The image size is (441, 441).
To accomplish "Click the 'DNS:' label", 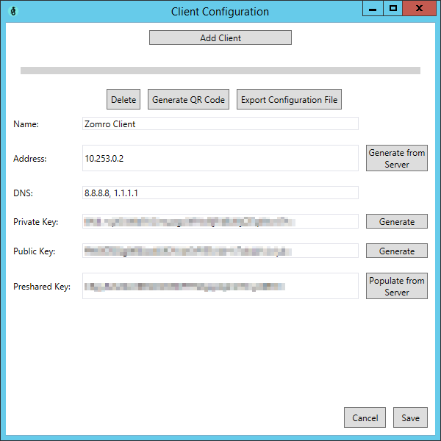I will click(23, 193).
